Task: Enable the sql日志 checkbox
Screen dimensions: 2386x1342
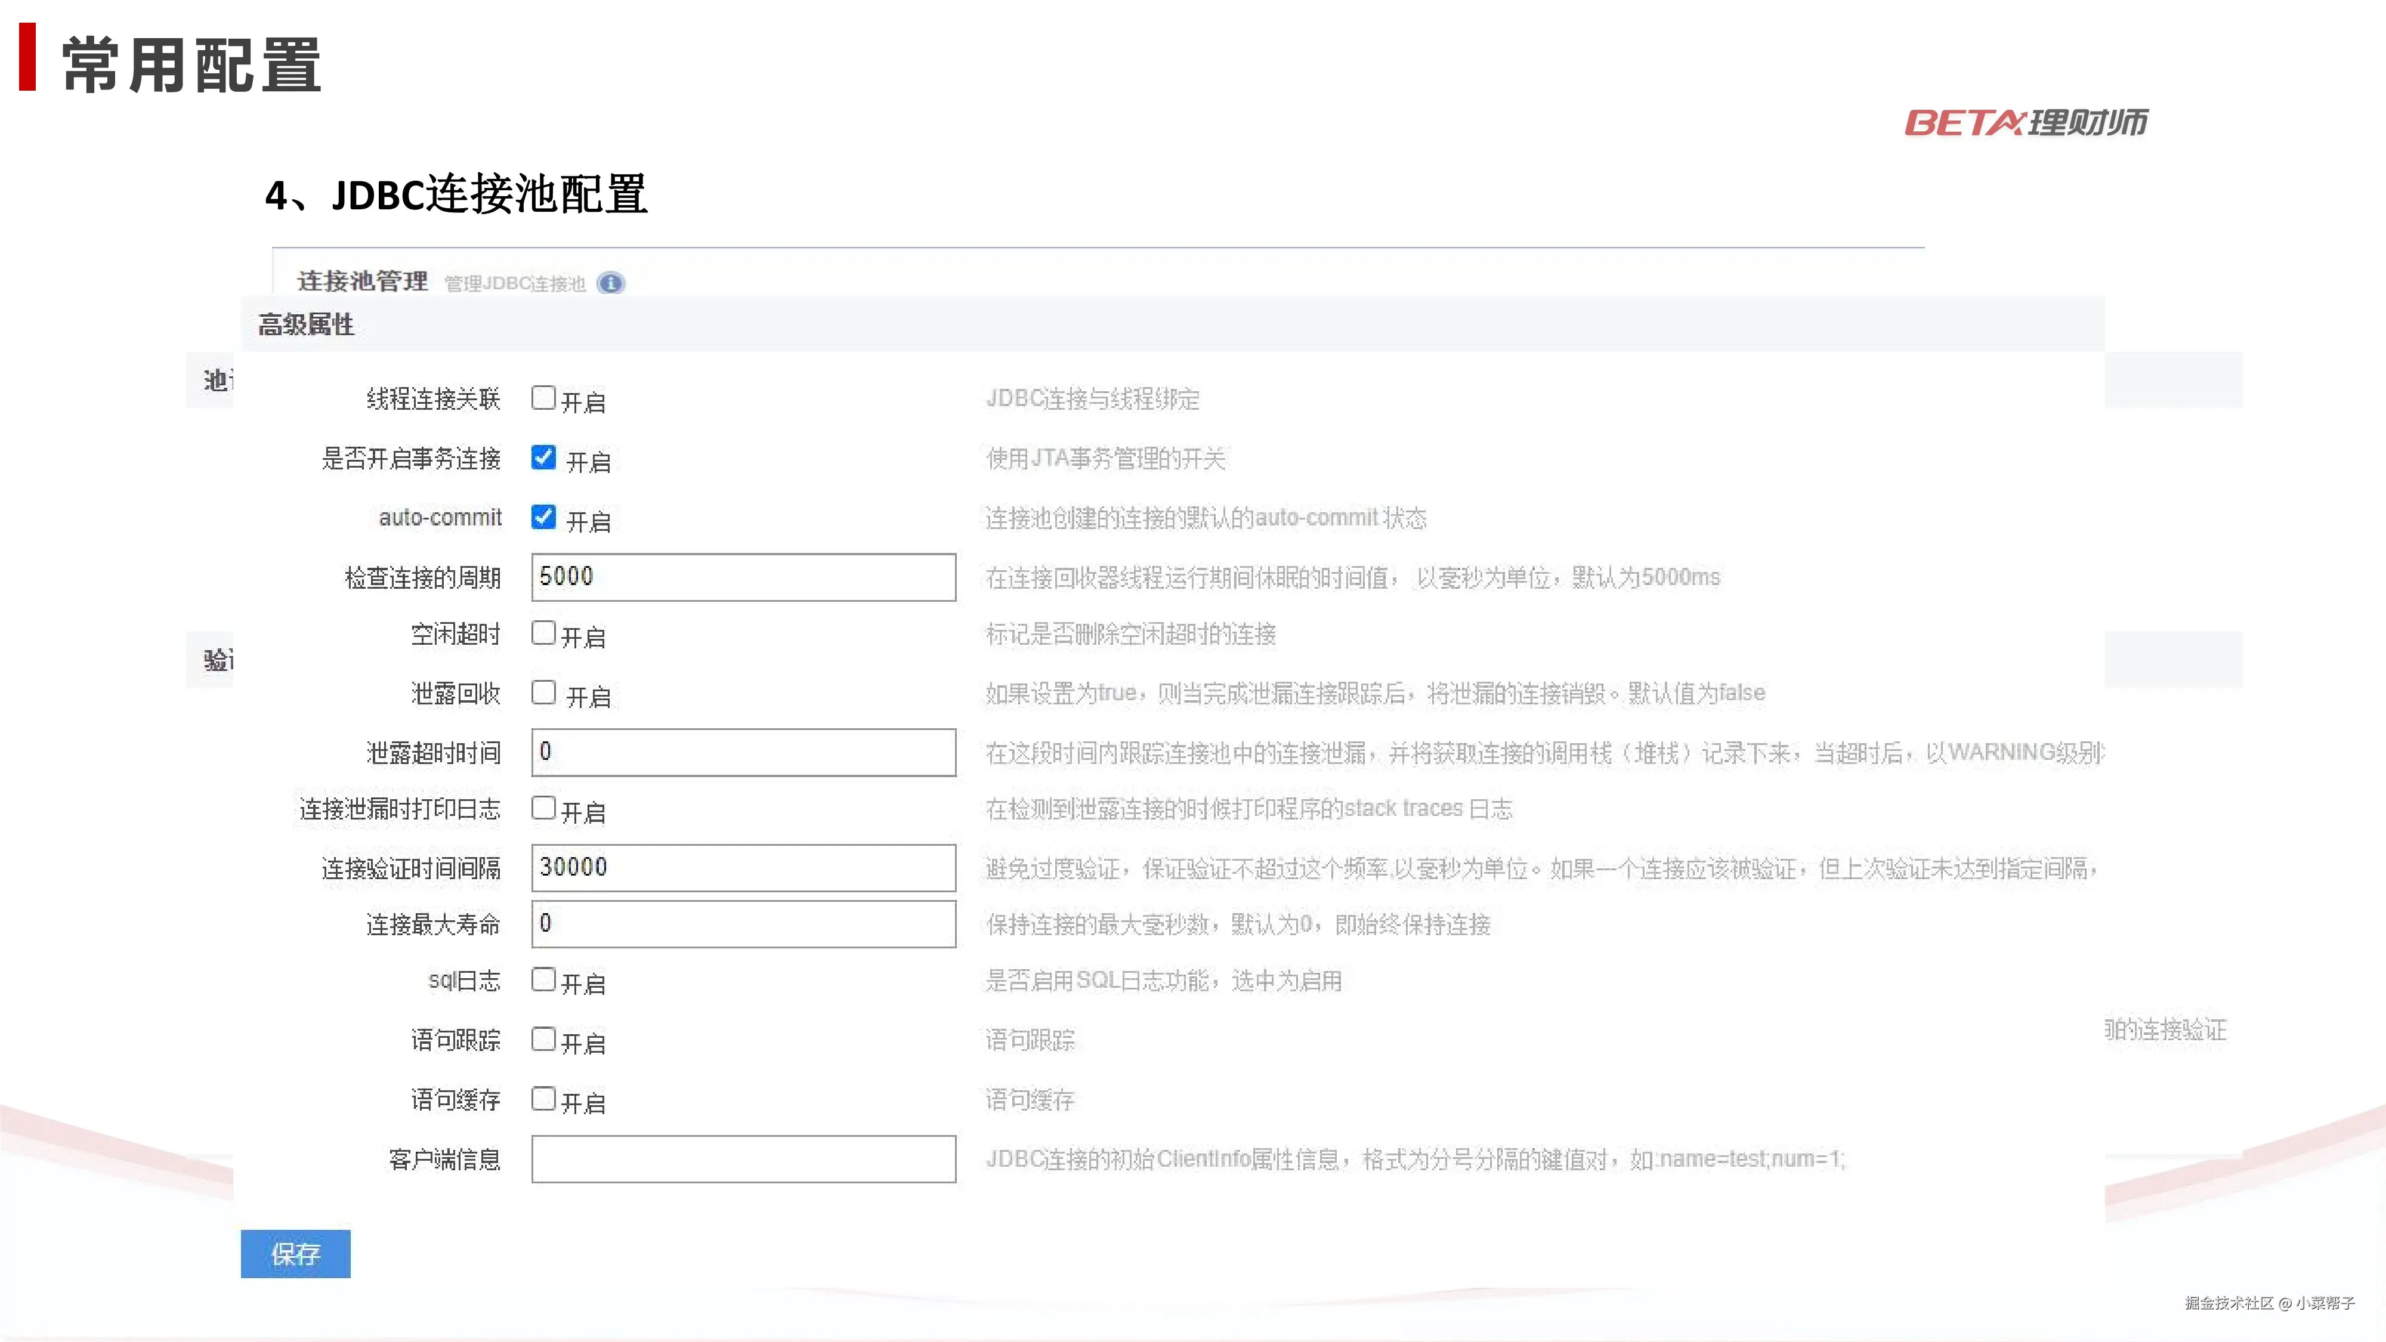Action: click(x=543, y=980)
